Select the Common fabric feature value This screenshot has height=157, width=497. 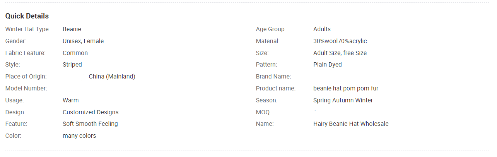[75, 53]
